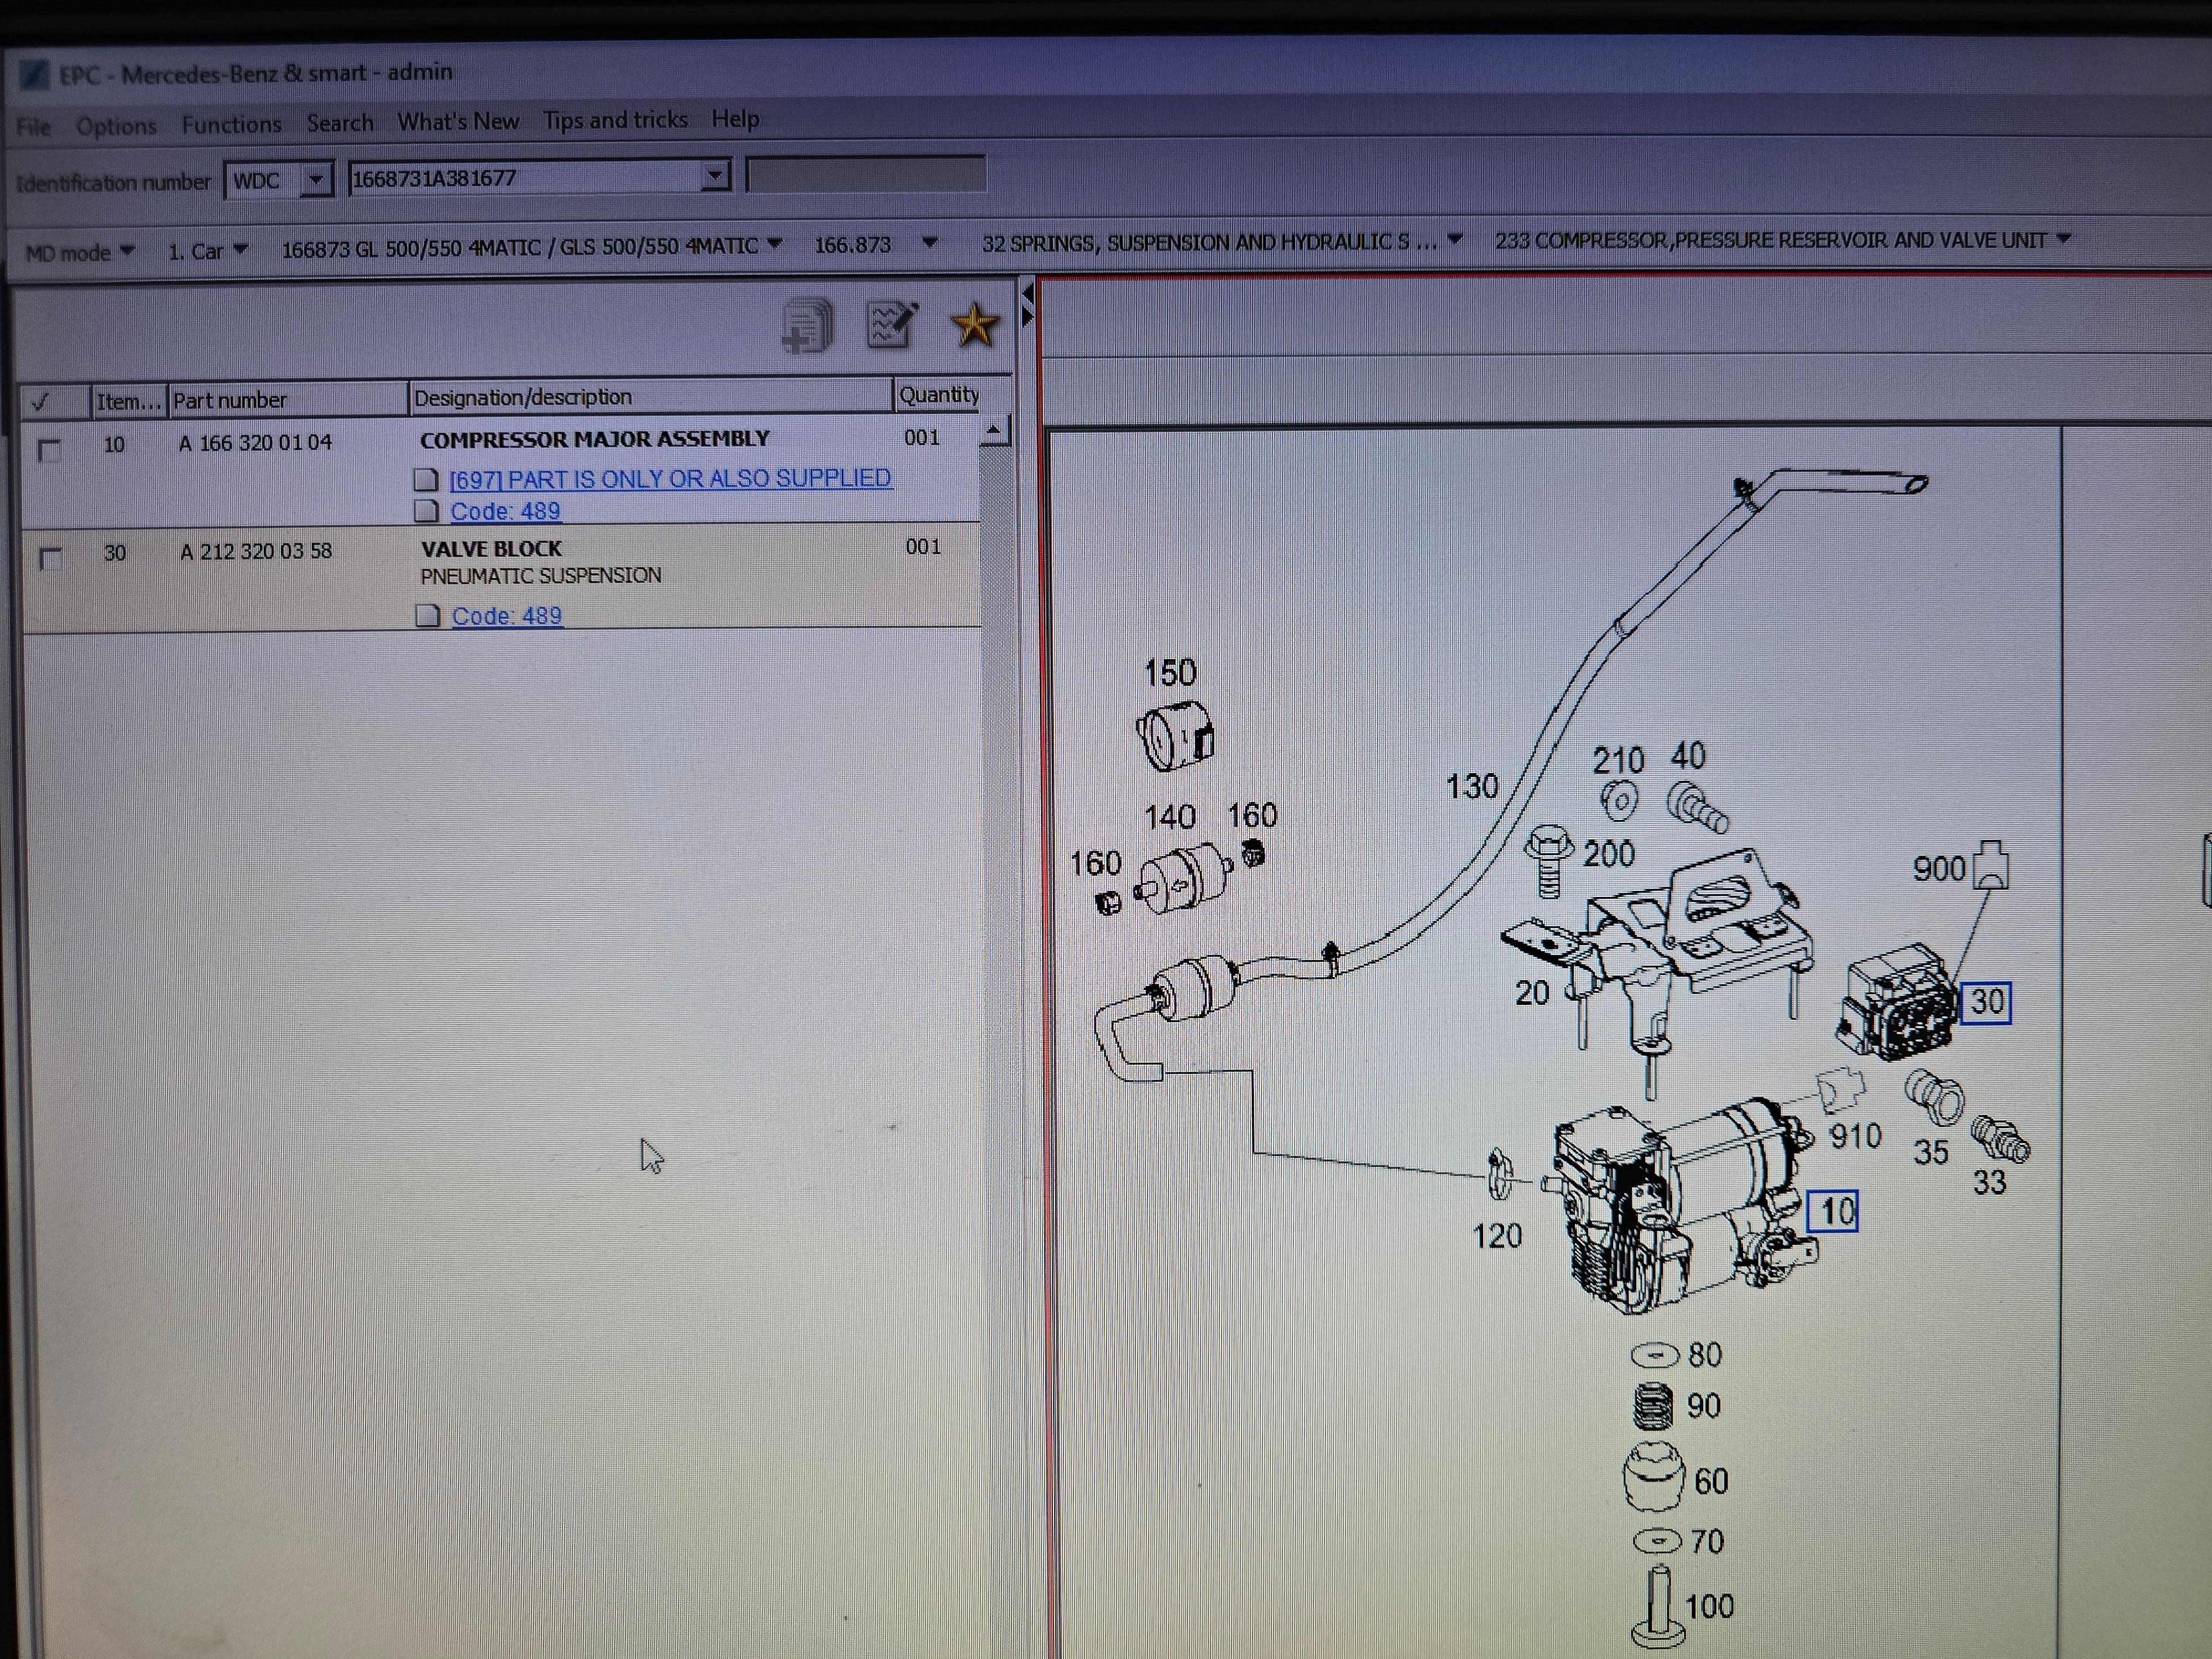Click callout 900 in the diagram
Viewport: 2212px width, 1659px height.
[1939, 868]
